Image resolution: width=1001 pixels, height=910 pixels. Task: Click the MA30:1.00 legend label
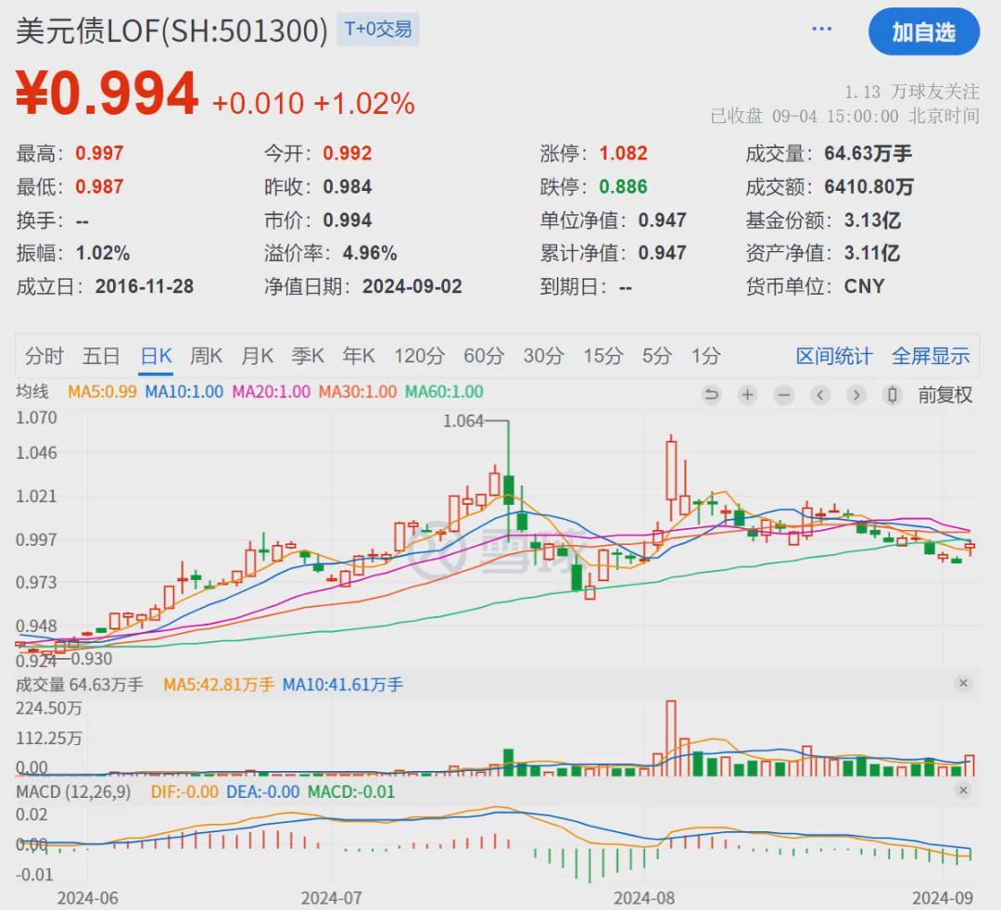click(x=358, y=391)
